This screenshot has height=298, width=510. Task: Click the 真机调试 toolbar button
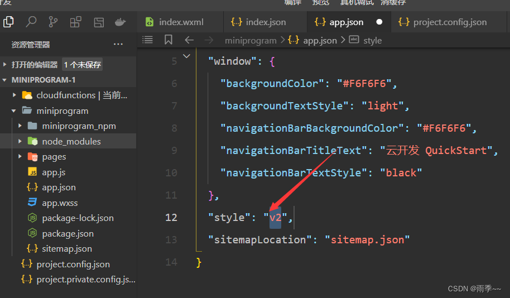tap(357, 3)
